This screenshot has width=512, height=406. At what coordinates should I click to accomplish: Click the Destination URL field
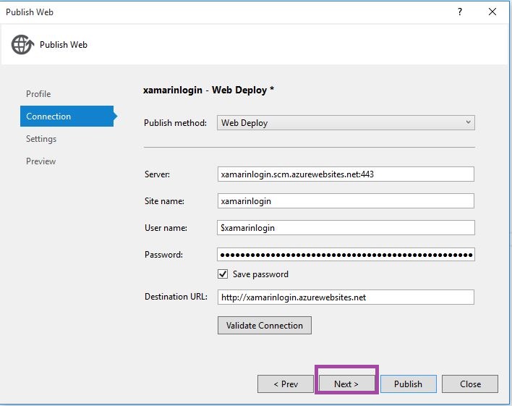[x=346, y=297]
